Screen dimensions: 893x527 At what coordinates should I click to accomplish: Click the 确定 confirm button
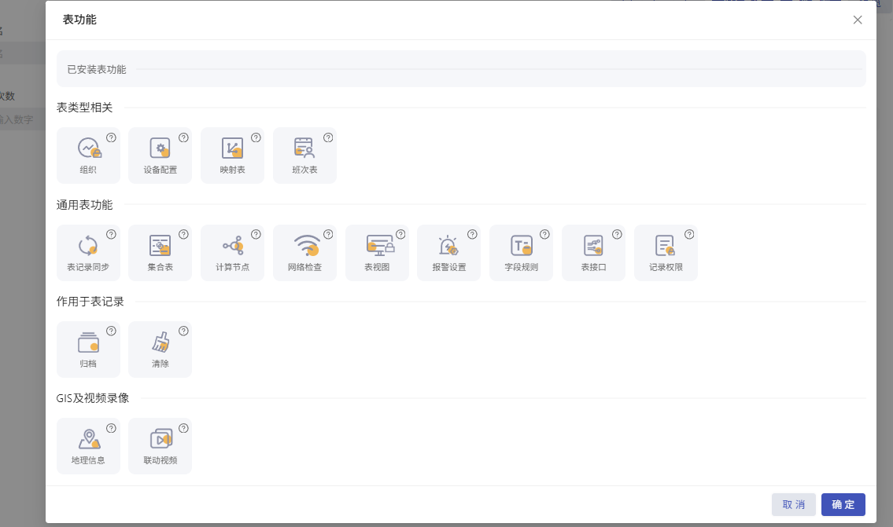843,504
